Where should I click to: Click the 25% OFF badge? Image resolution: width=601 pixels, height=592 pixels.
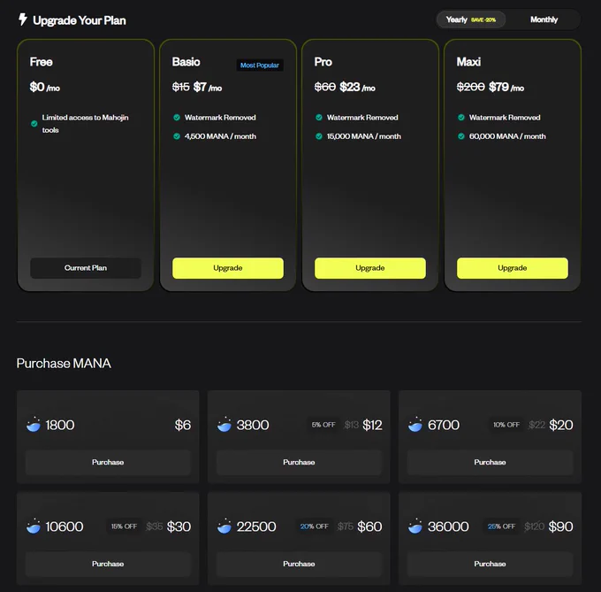pyautogui.click(x=501, y=527)
